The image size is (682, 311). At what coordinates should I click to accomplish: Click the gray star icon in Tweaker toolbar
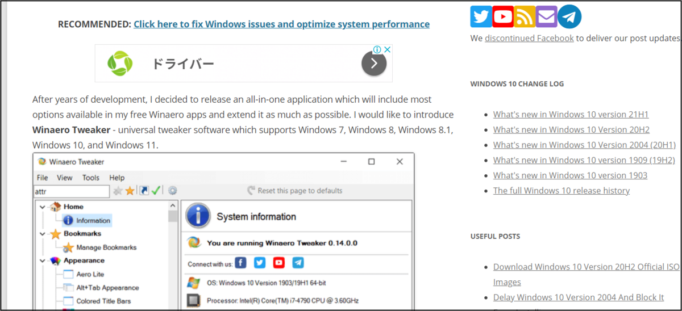118,191
